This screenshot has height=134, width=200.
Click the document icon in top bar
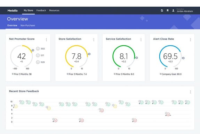(x=162, y=10)
